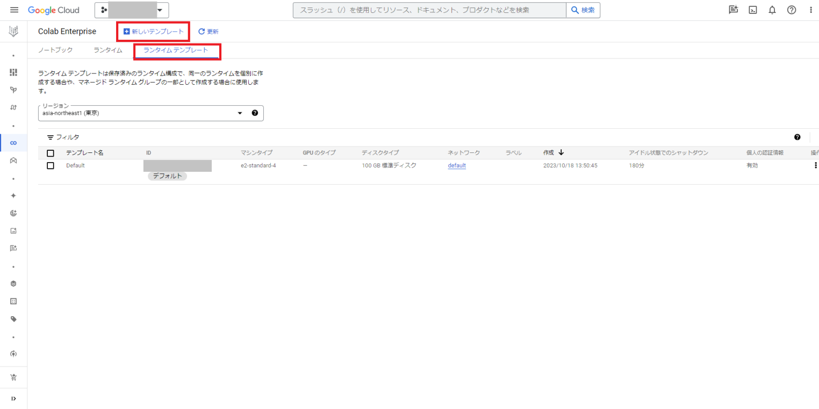Image resolution: width=819 pixels, height=409 pixels.
Task: Open the region dropdown asia-northeast1 (東京)
Action: pyautogui.click(x=150, y=113)
